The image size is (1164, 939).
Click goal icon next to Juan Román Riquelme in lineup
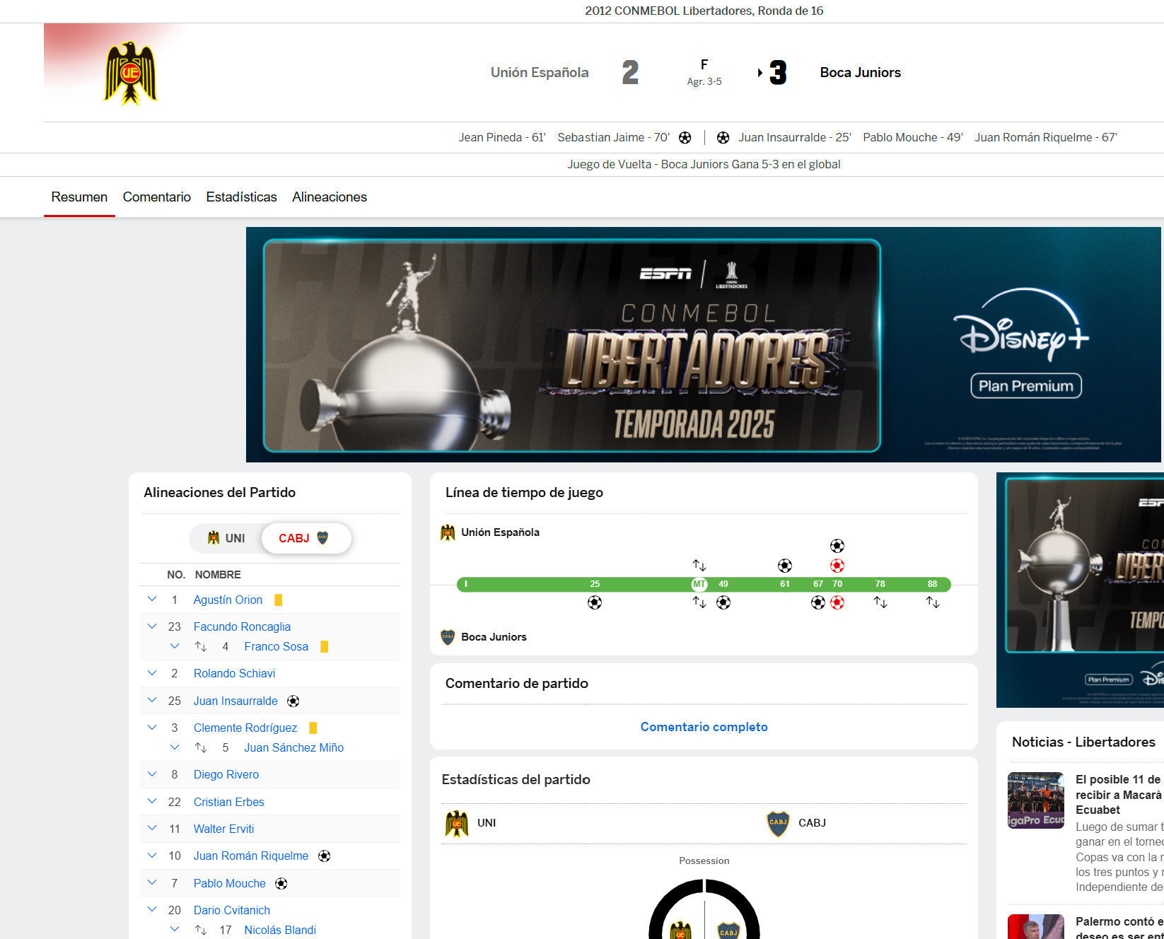(325, 856)
